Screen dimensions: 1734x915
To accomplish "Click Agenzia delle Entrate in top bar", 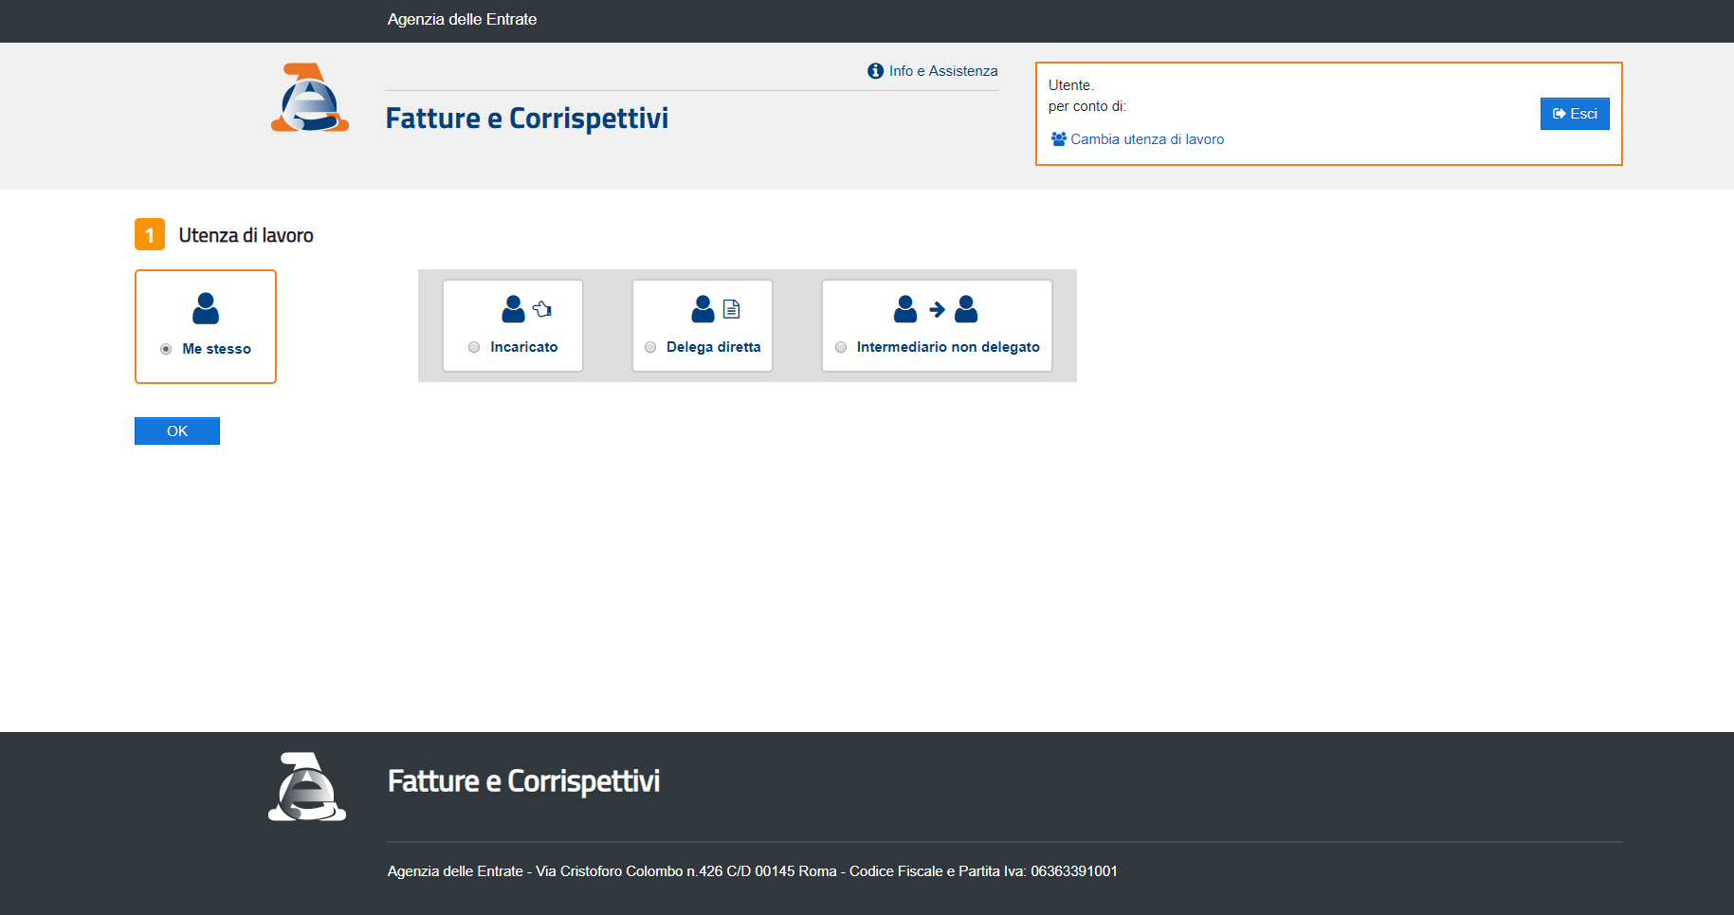I will (462, 20).
